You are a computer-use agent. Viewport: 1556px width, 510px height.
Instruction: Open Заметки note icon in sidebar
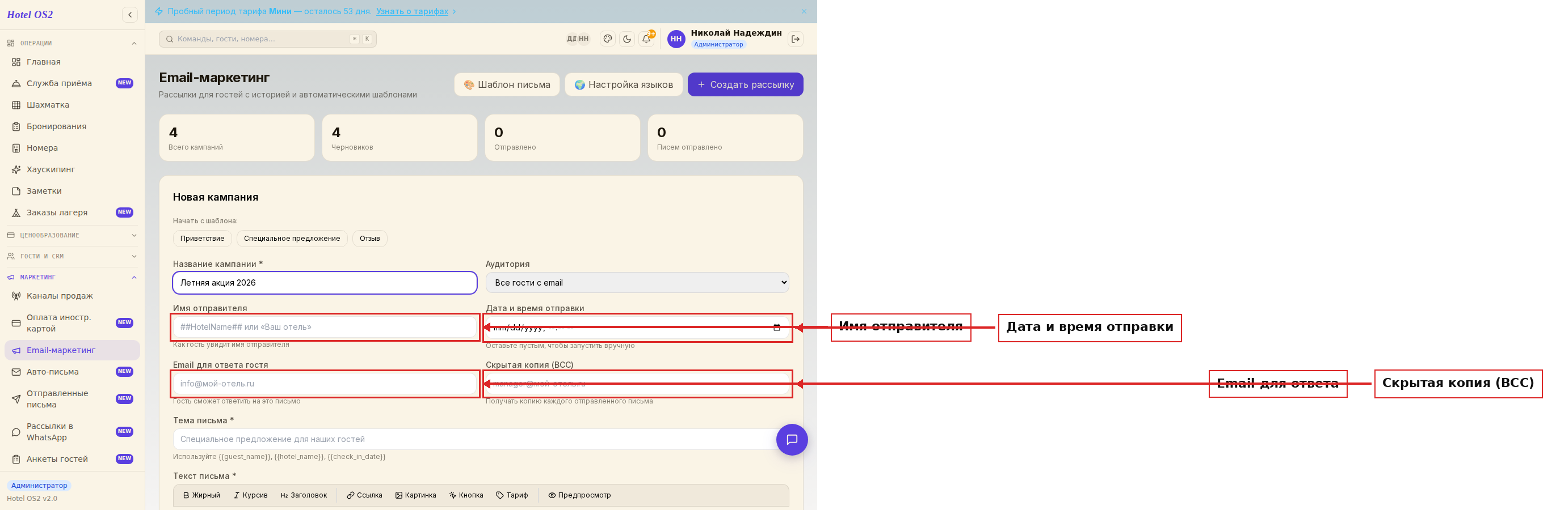coord(16,191)
